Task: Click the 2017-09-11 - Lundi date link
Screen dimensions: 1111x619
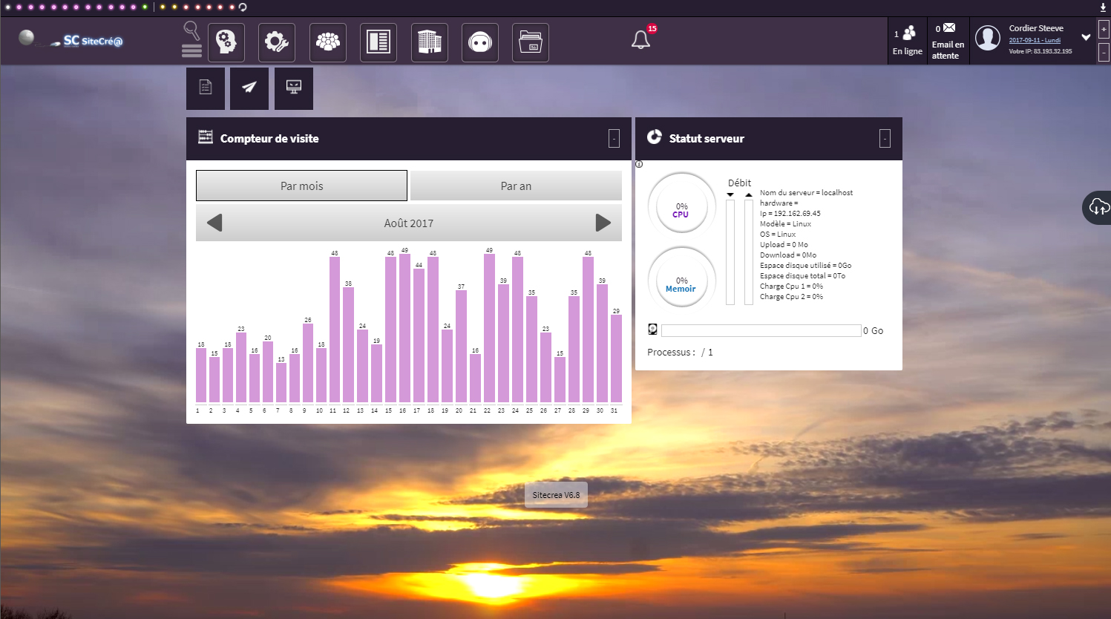Action: 1035,40
